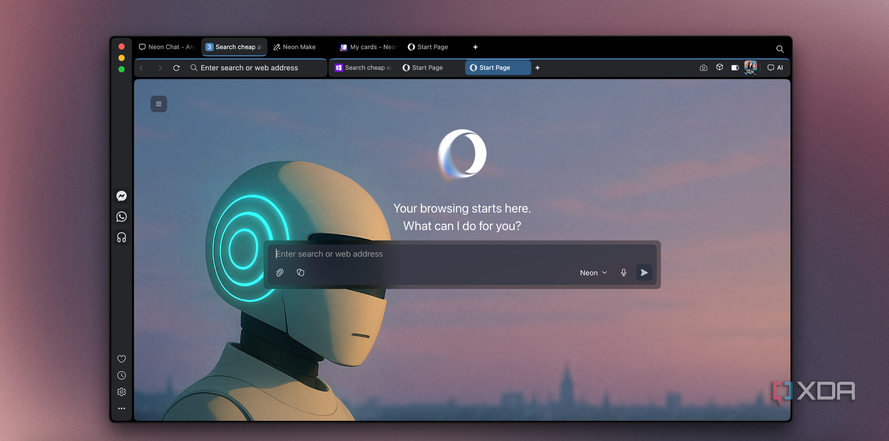Select the second-row Search cheap tab
The width and height of the screenshot is (889, 441).
tap(363, 68)
